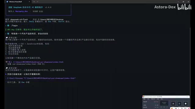Open the new-tab profile dropdown
The height and width of the screenshot is (109, 195).
click(x=37, y=2)
